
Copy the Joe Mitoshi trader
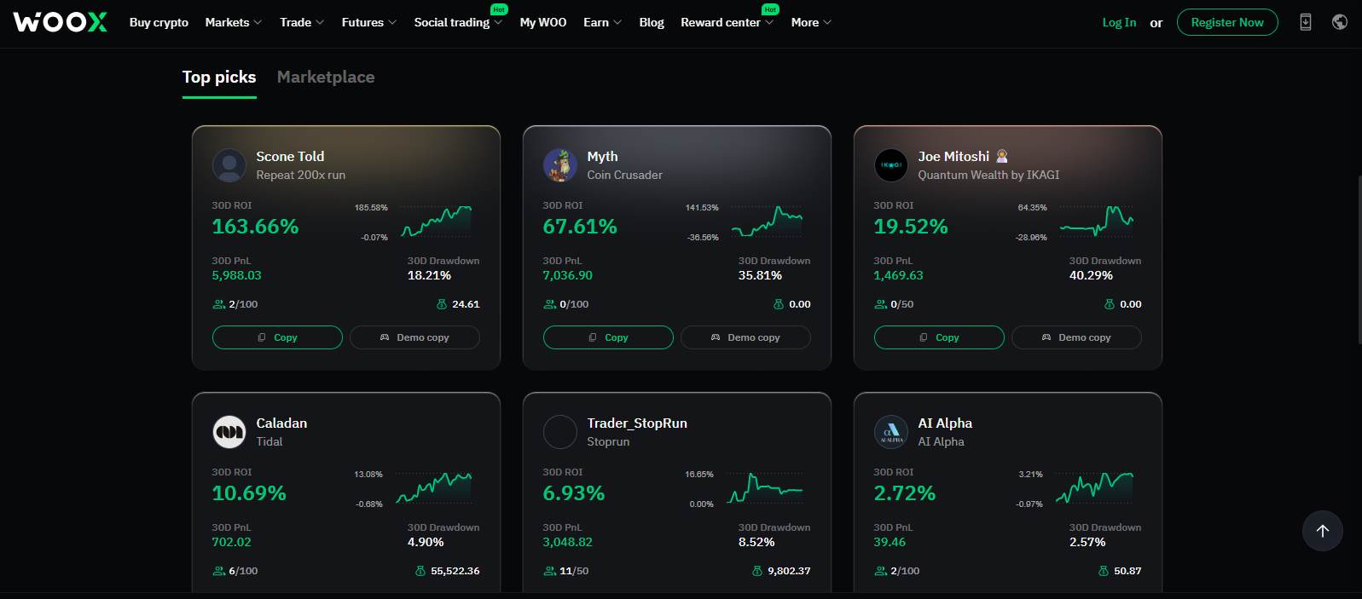[x=939, y=337]
